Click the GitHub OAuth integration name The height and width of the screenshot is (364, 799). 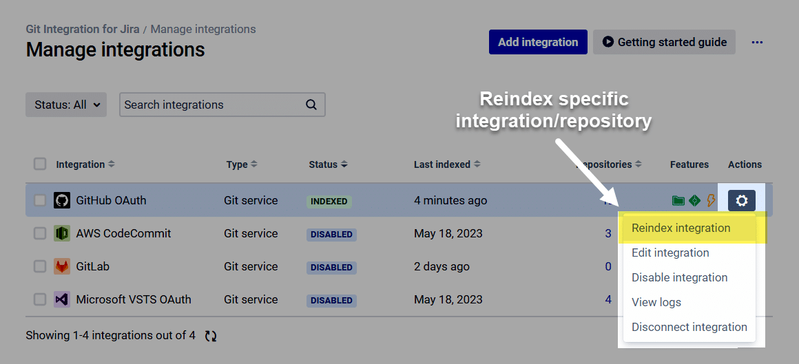click(111, 201)
